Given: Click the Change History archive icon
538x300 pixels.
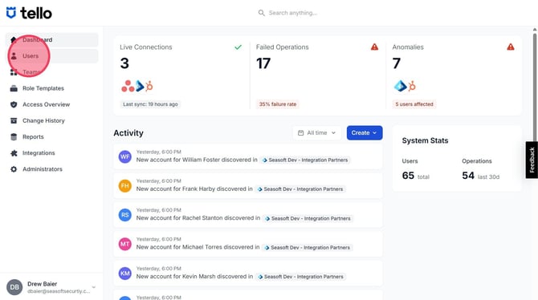Looking at the screenshot, I should (14, 120).
